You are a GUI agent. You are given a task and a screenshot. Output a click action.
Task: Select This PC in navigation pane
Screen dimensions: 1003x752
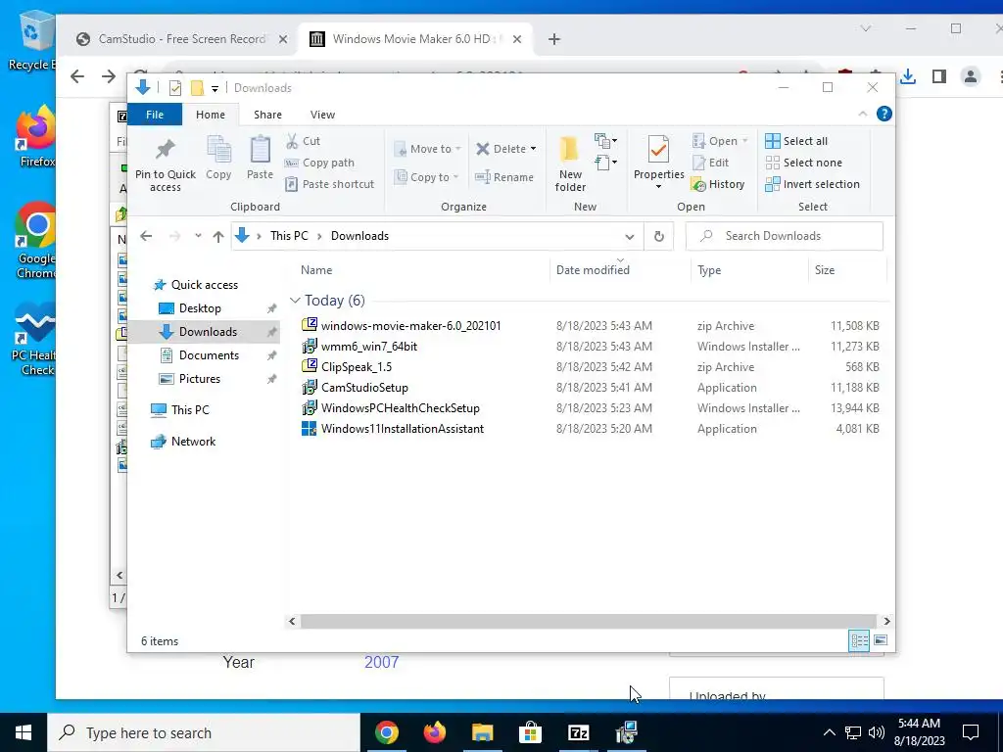click(x=190, y=410)
